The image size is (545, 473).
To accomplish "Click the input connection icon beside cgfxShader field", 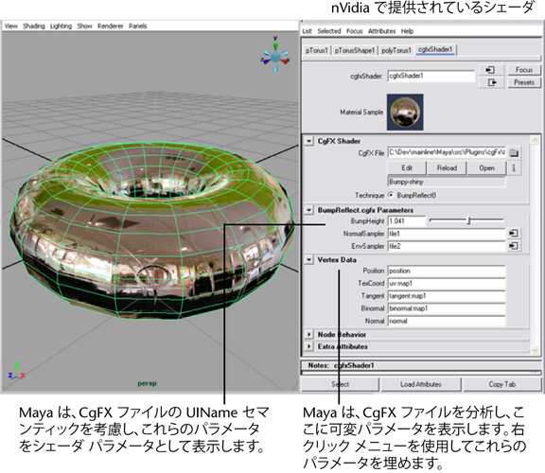I will pos(491,70).
